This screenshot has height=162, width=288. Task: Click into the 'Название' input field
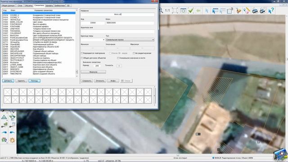(x=117, y=14)
